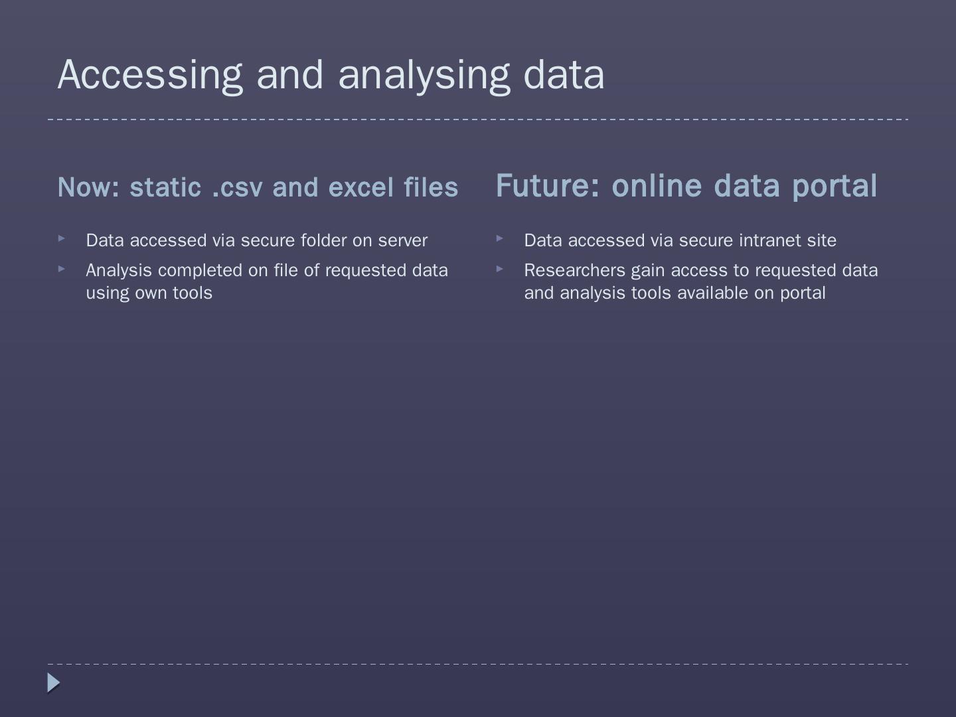Click the dashed divider line near the slide bottom
Viewport: 956px width, 717px height.
pos(478,664)
